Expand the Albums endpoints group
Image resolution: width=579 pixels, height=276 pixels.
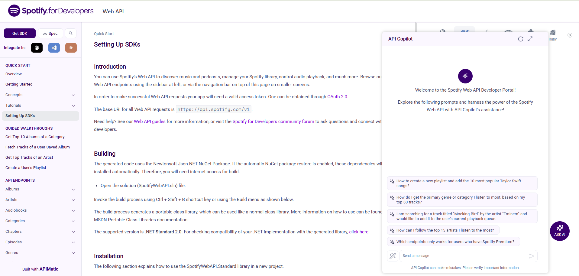click(40, 189)
